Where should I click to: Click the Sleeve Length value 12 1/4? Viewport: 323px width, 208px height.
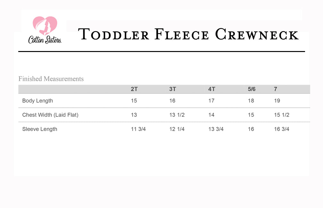177,129
